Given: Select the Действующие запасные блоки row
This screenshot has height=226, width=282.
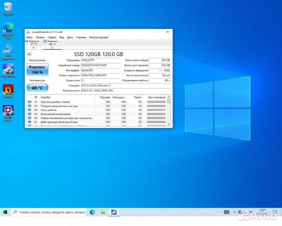Looking at the screenshot, I should [x=97, y=122].
